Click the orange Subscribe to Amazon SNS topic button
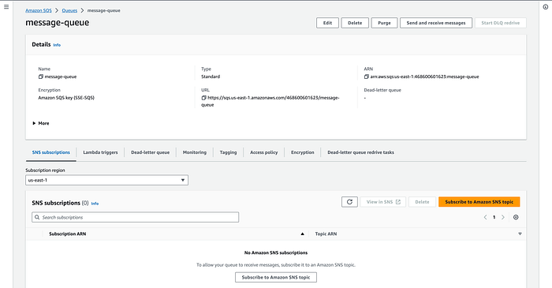552x288 pixels. coord(479,202)
